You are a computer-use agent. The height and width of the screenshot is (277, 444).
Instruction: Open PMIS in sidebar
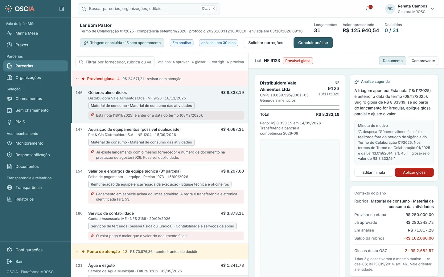[35, 122]
